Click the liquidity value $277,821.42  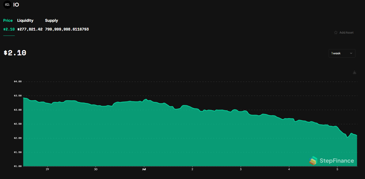coord(30,29)
